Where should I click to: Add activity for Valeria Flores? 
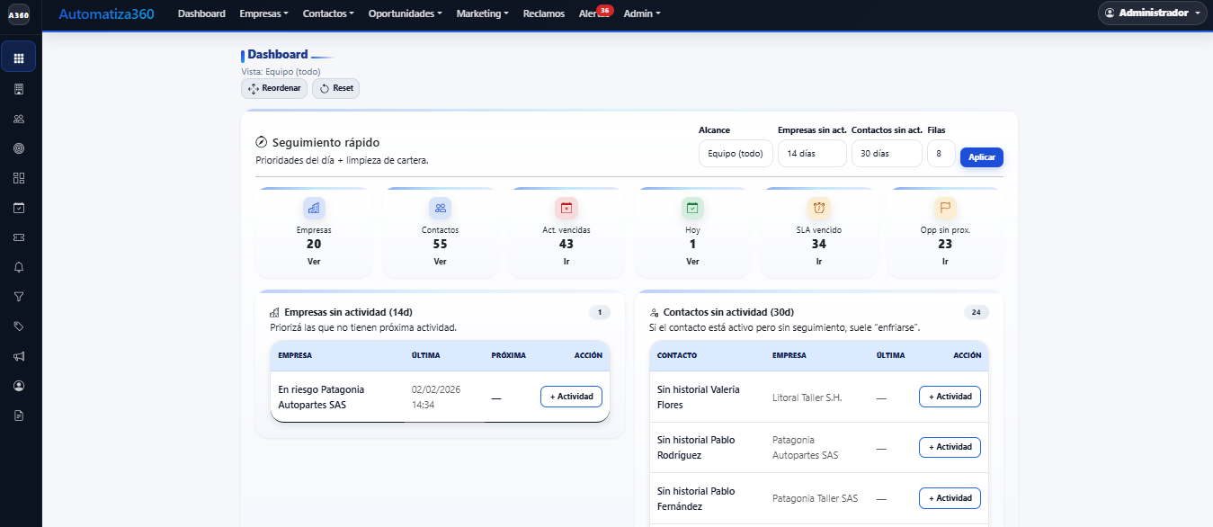click(950, 396)
